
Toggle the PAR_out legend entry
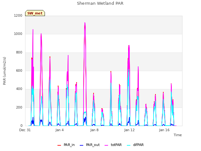pyautogui.click(x=90, y=145)
